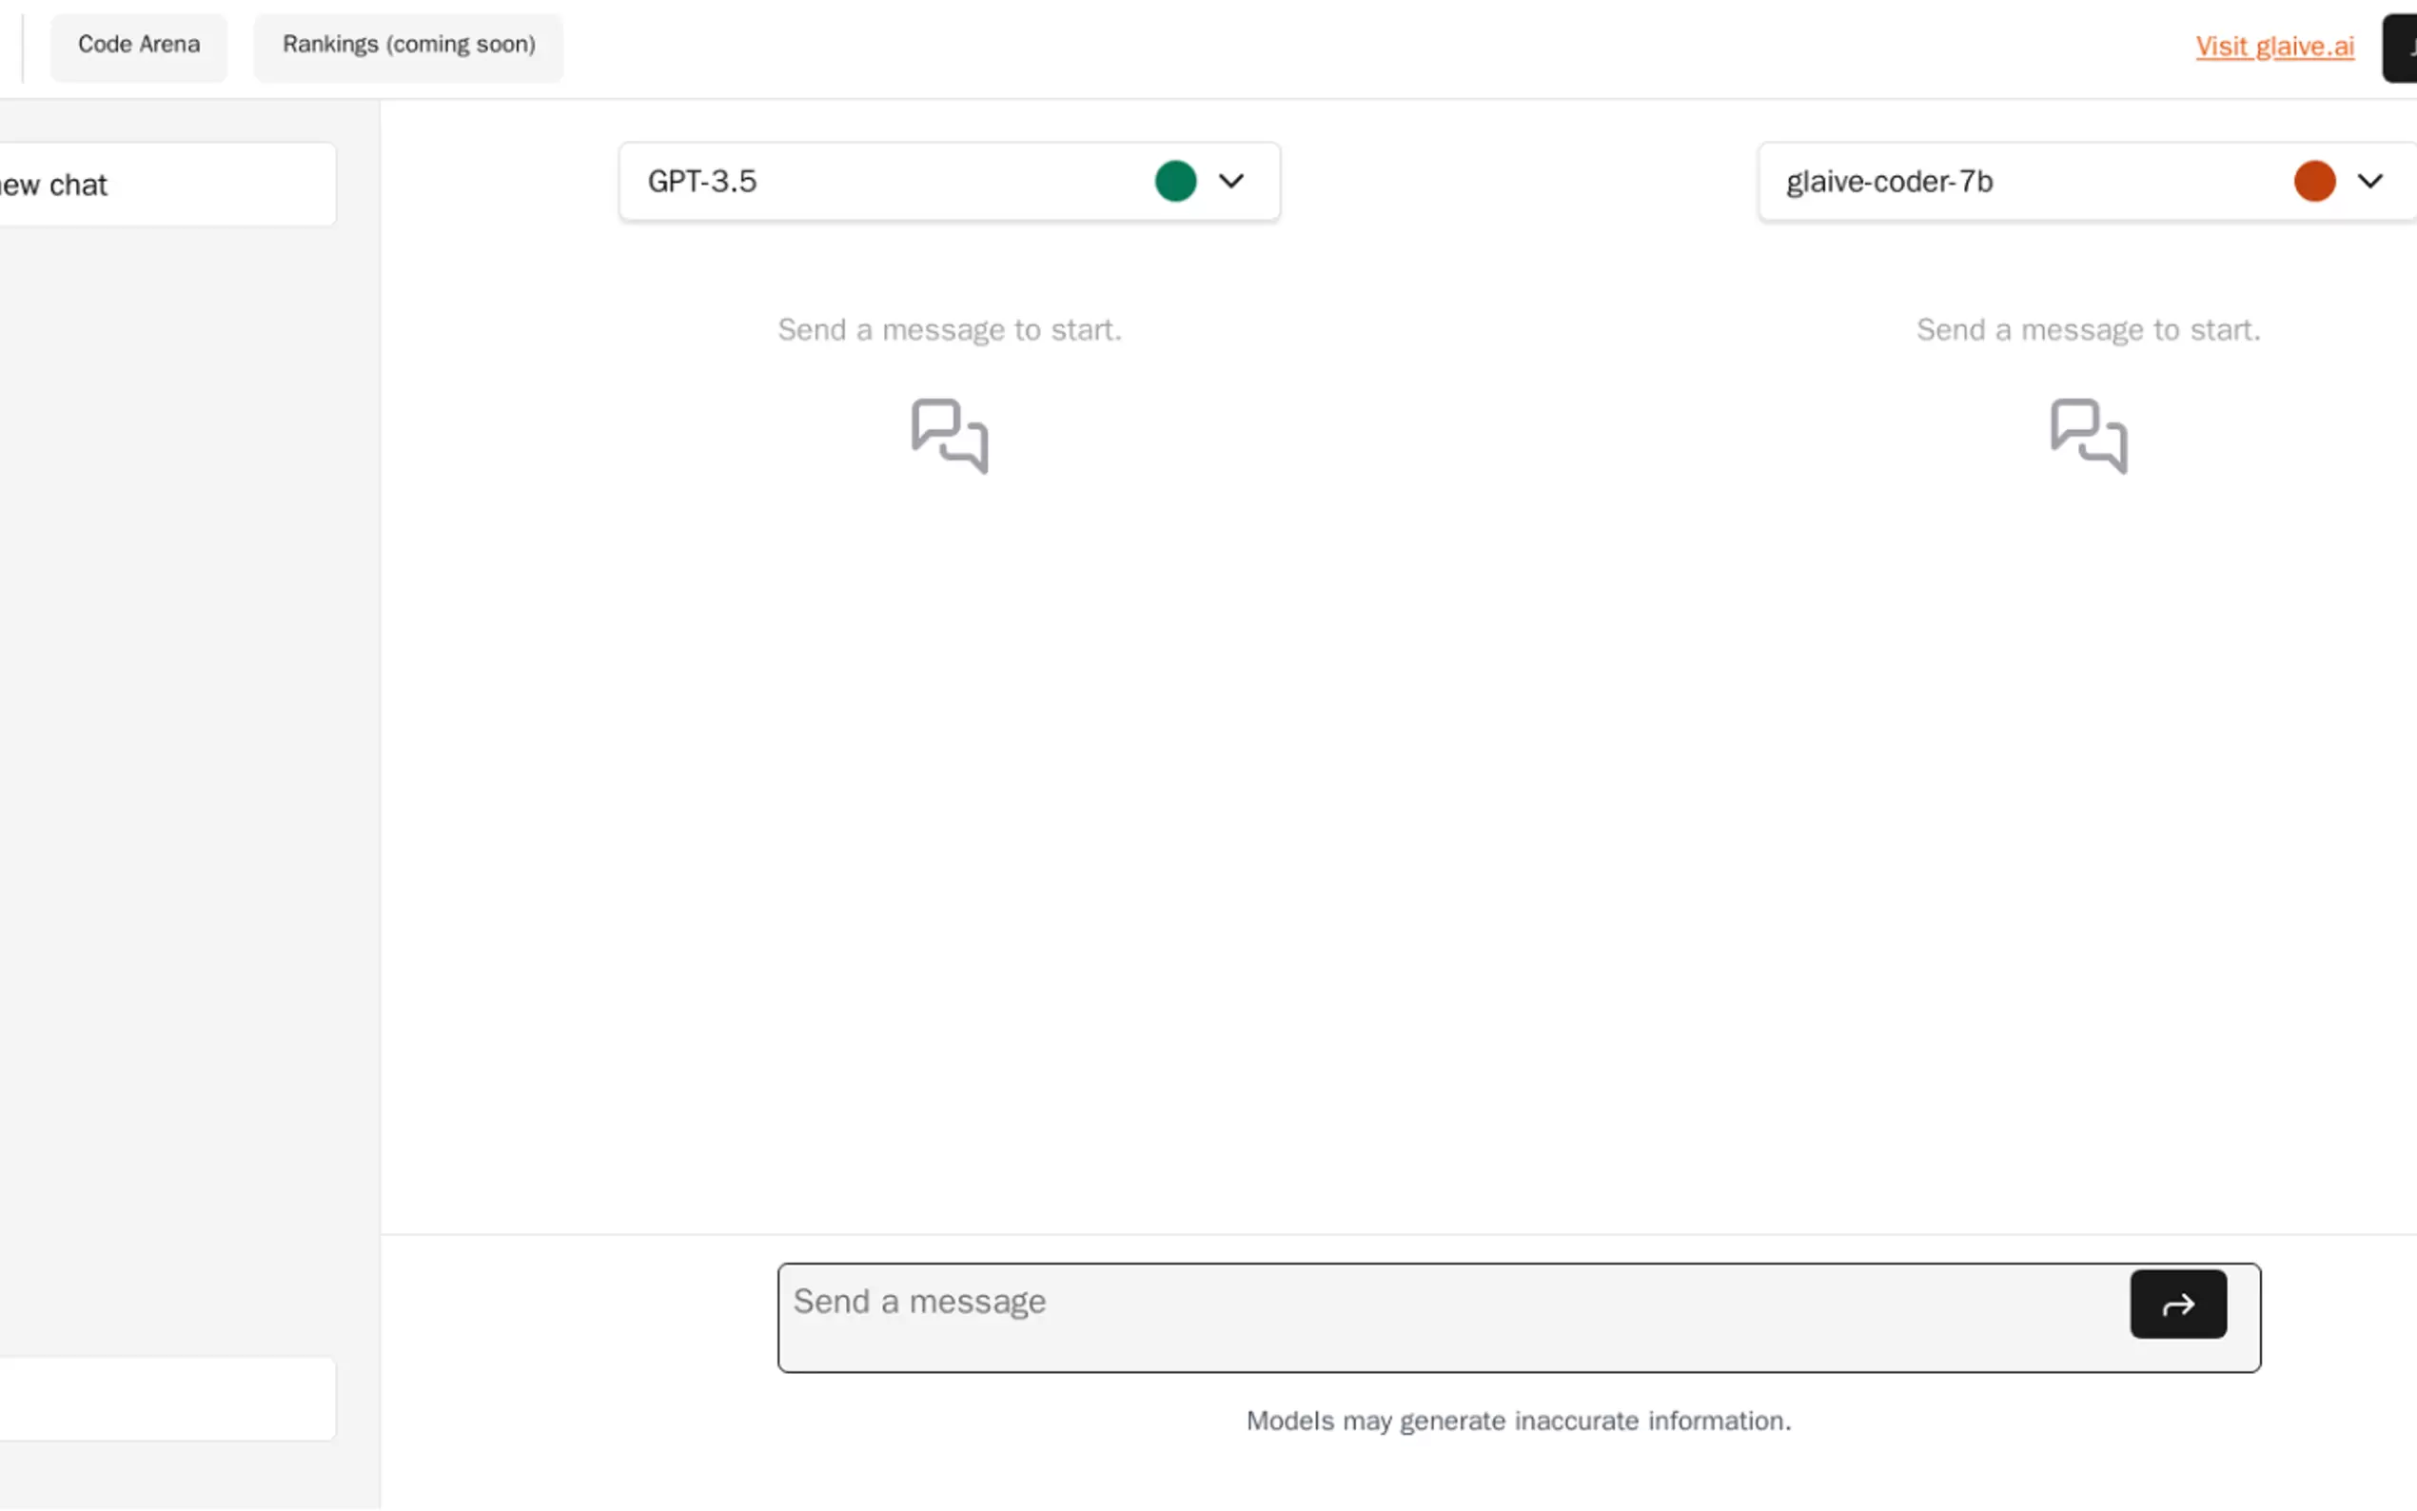Click chat bubbles icon under GPT-3.5
Image resolution: width=2417 pixels, height=1511 pixels.
point(950,436)
